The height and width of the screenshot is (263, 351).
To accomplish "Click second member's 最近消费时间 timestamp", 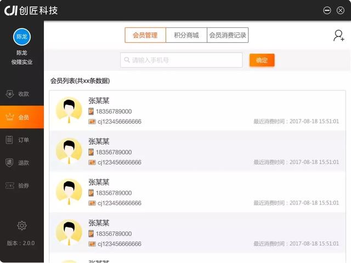I will [x=296, y=162].
